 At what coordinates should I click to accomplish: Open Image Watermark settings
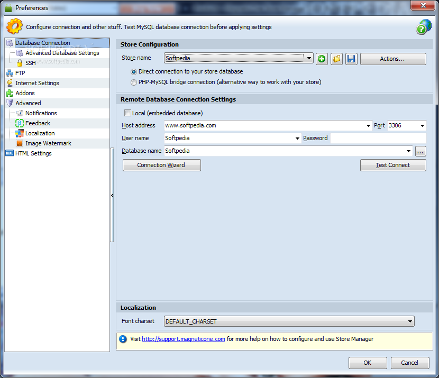(x=49, y=143)
